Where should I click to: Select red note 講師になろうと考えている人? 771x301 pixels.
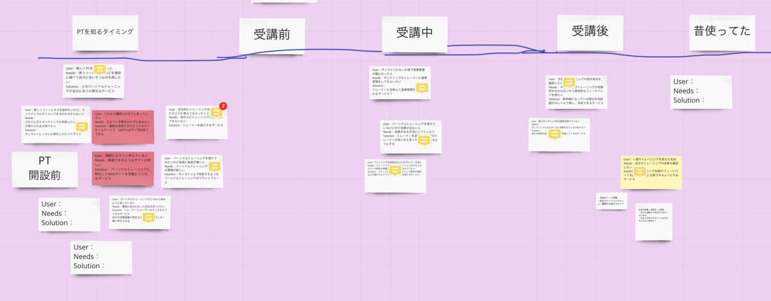tap(121, 169)
